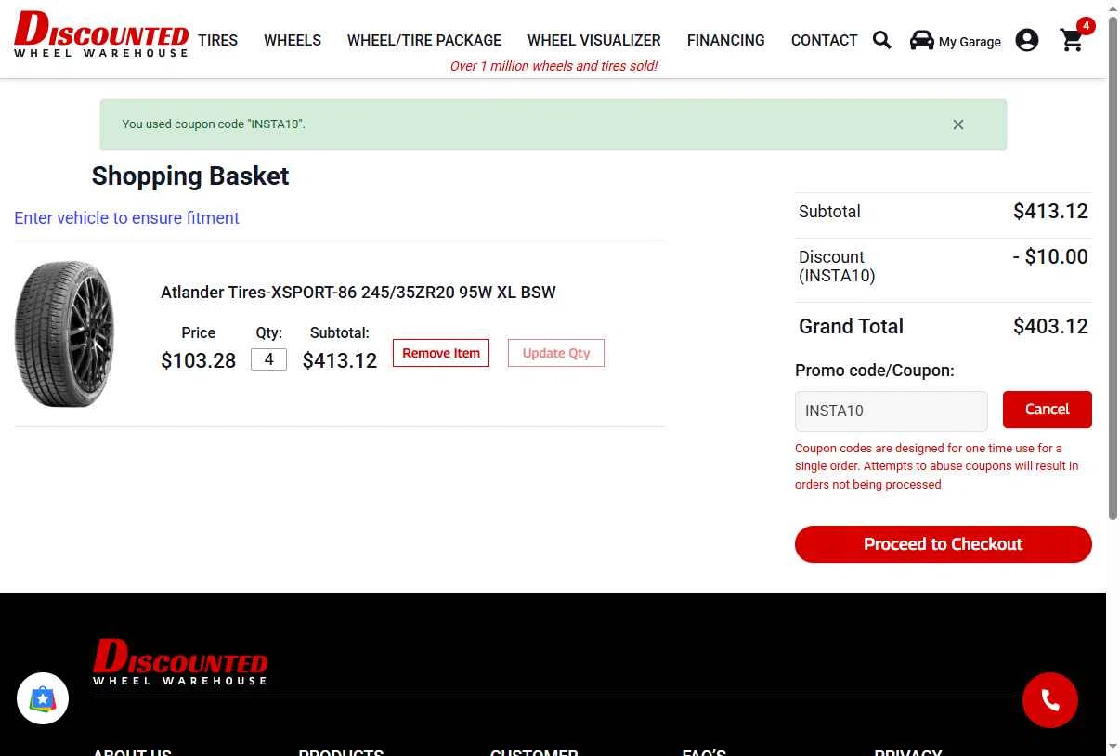Click the My Garage text label
Screen dimensions: 1120x756
pyautogui.click(x=970, y=42)
